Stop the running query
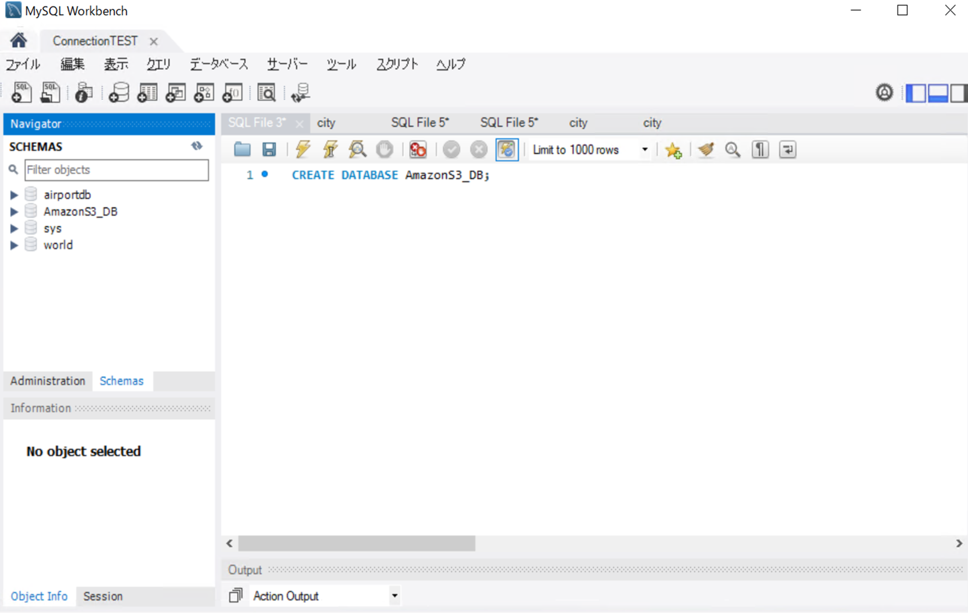968x613 pixels. point(385,149)
